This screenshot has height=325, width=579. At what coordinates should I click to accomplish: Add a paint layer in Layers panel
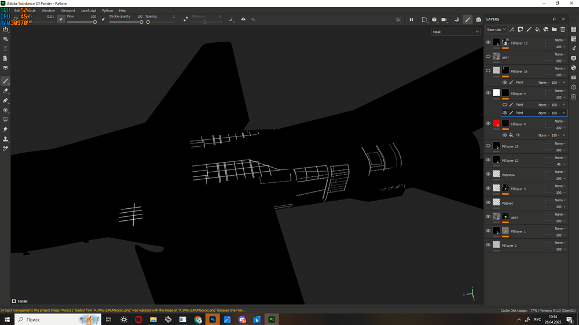[x=529, y=29]
